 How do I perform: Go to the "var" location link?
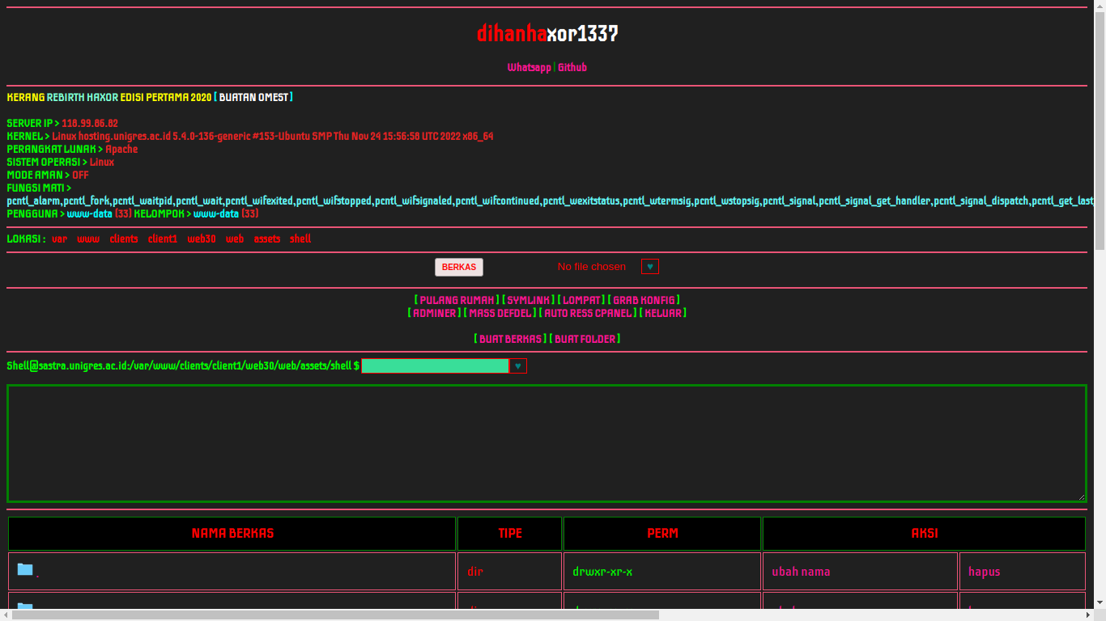pyautogui.click(x=59, y=239)
